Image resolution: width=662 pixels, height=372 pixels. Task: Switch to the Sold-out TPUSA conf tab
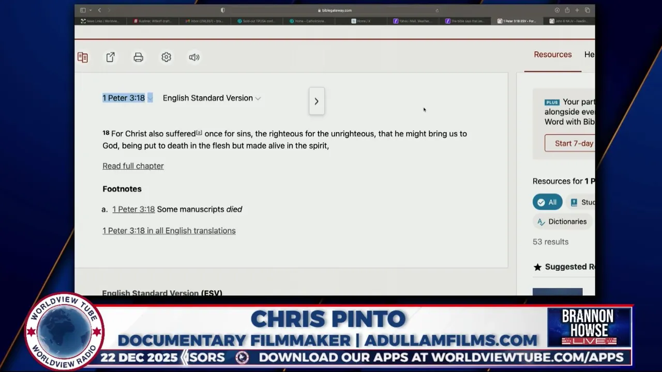(257, 21)
